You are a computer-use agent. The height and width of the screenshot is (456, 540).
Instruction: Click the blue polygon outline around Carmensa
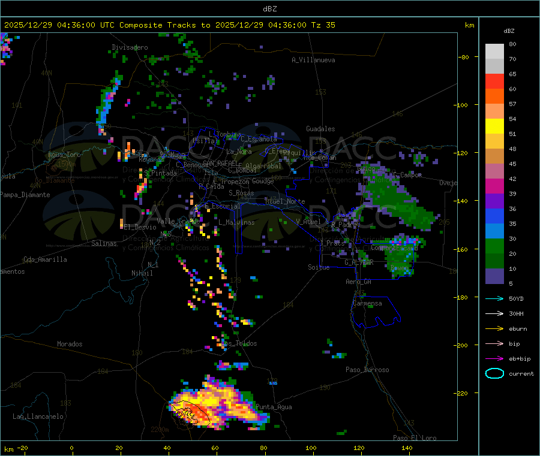coord(376,312)
